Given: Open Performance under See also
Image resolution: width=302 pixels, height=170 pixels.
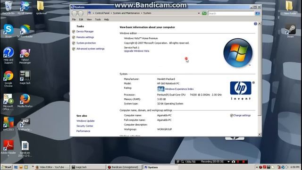Looking at the screenshot, I should point(83,131).
